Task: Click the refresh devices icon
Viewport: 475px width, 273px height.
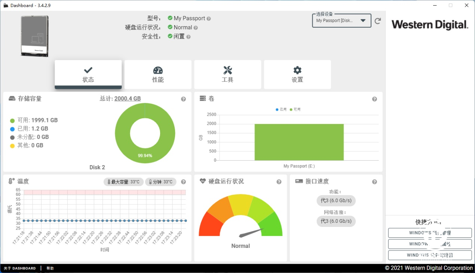Action: (x=378, y=21)
